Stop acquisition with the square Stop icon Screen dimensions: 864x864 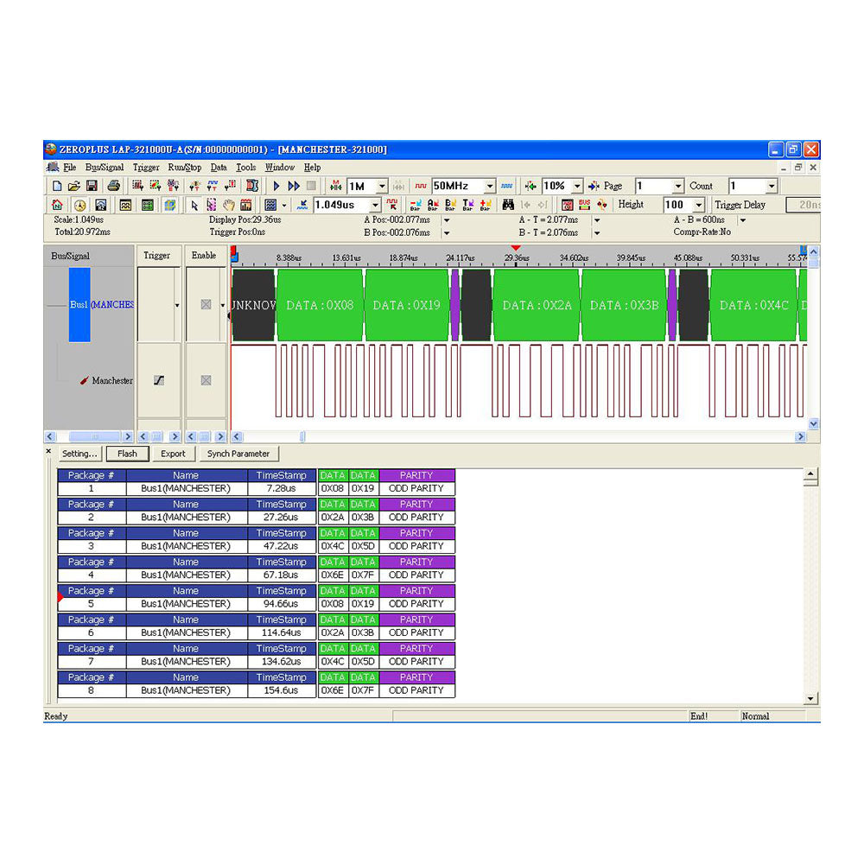point(311,187)
